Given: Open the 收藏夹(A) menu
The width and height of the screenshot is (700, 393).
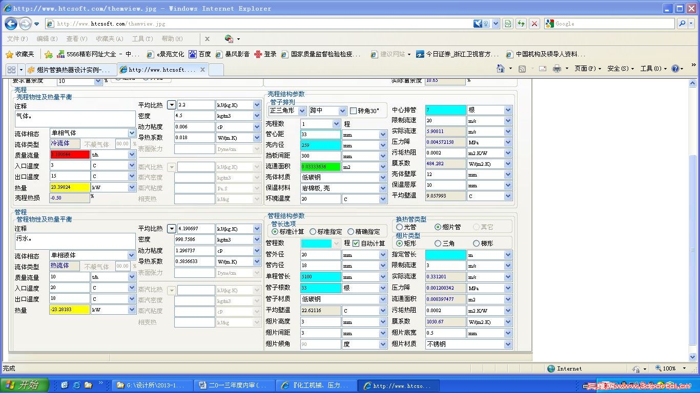Looking at the screenshot, I should [x=110, y=39].
